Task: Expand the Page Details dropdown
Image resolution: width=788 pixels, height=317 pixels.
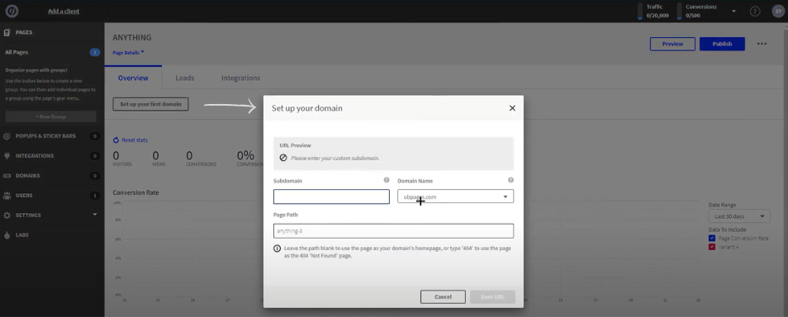Action: 129,52
